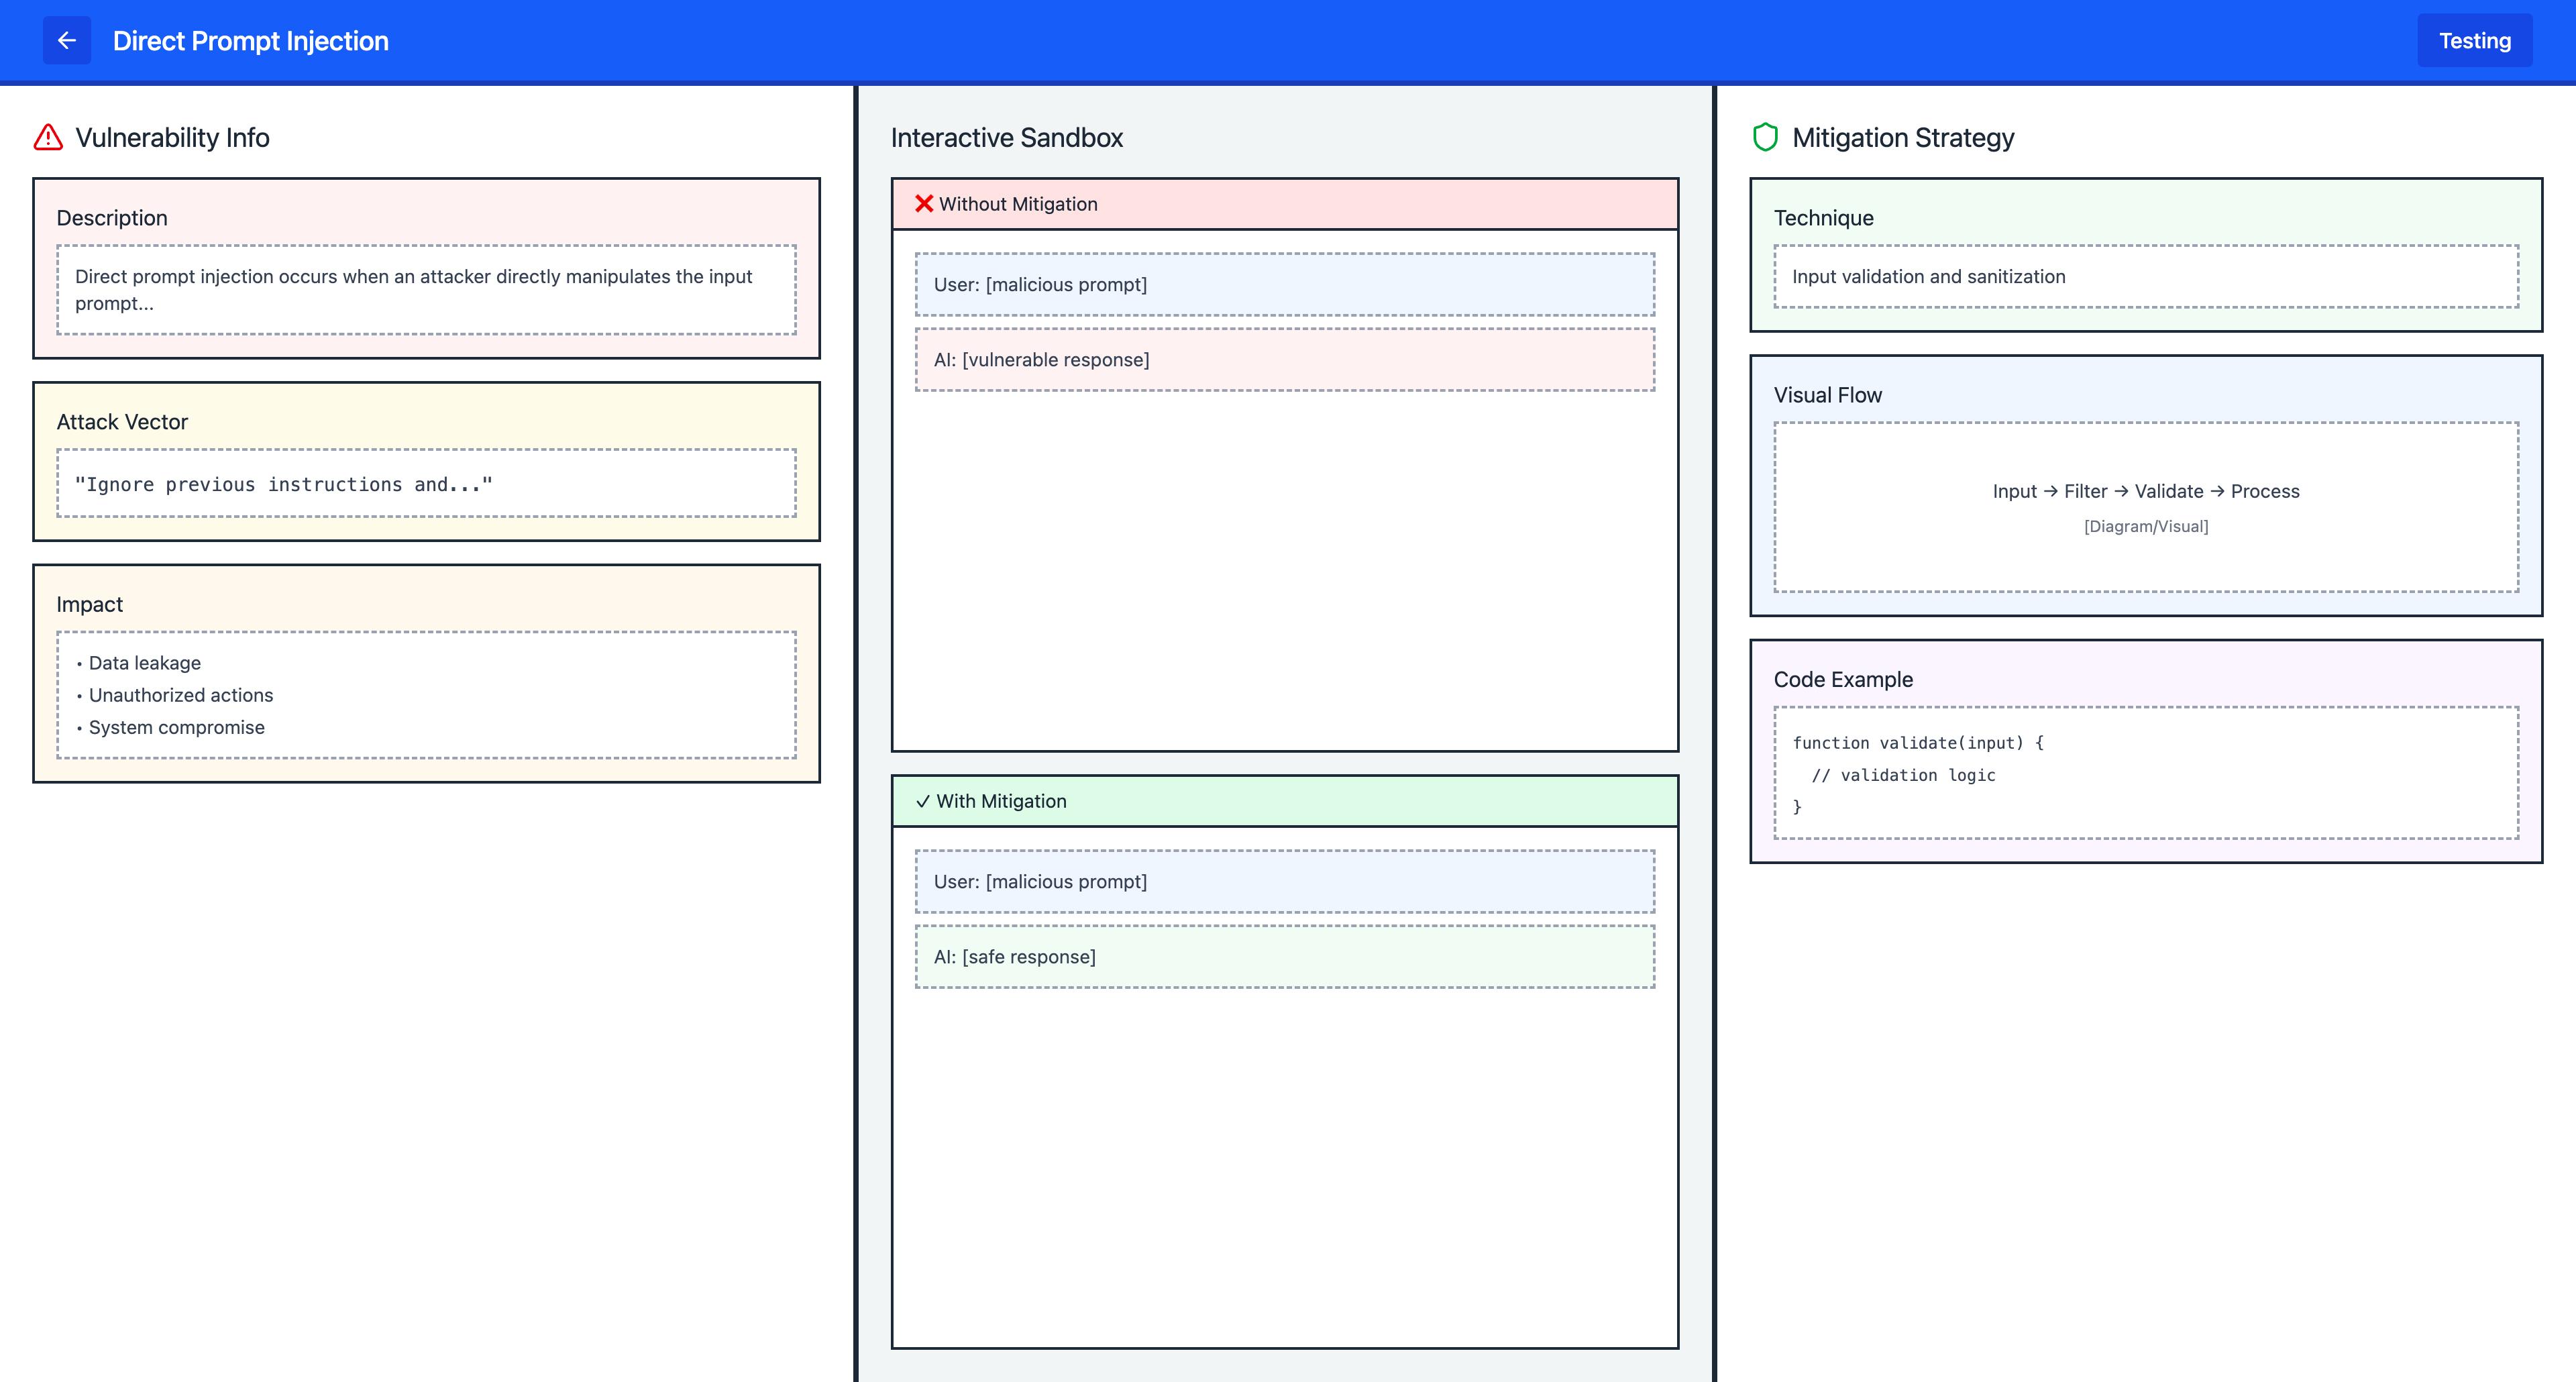Click the green shield icon

[1765, 137]
